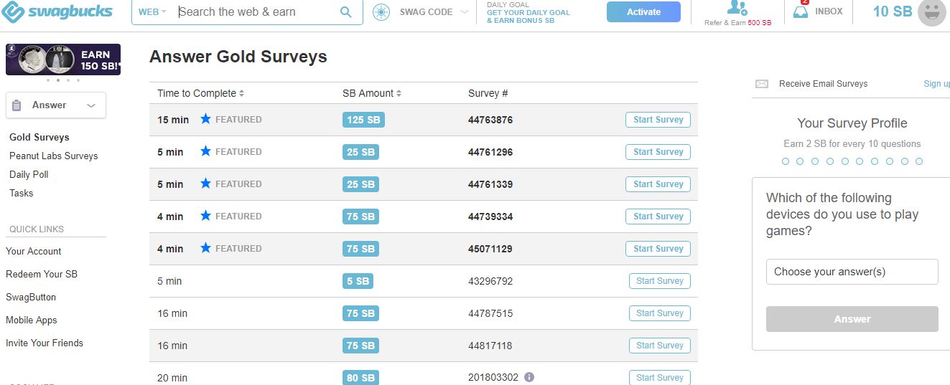Click the envelope icon for email surveys
Screen dimensions: 950x385
click(762, 84)
